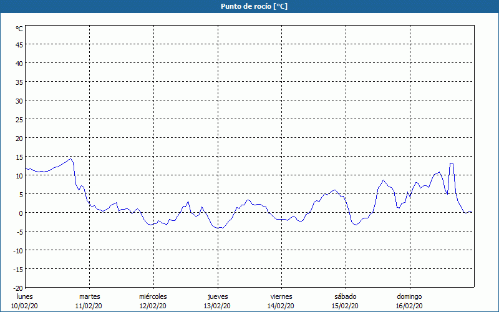Select the date 16/02/20 on the x-axis
499x312 pixels.
point(409,306)
